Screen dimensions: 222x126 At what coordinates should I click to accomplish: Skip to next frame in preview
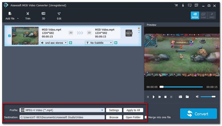[171, 97]
